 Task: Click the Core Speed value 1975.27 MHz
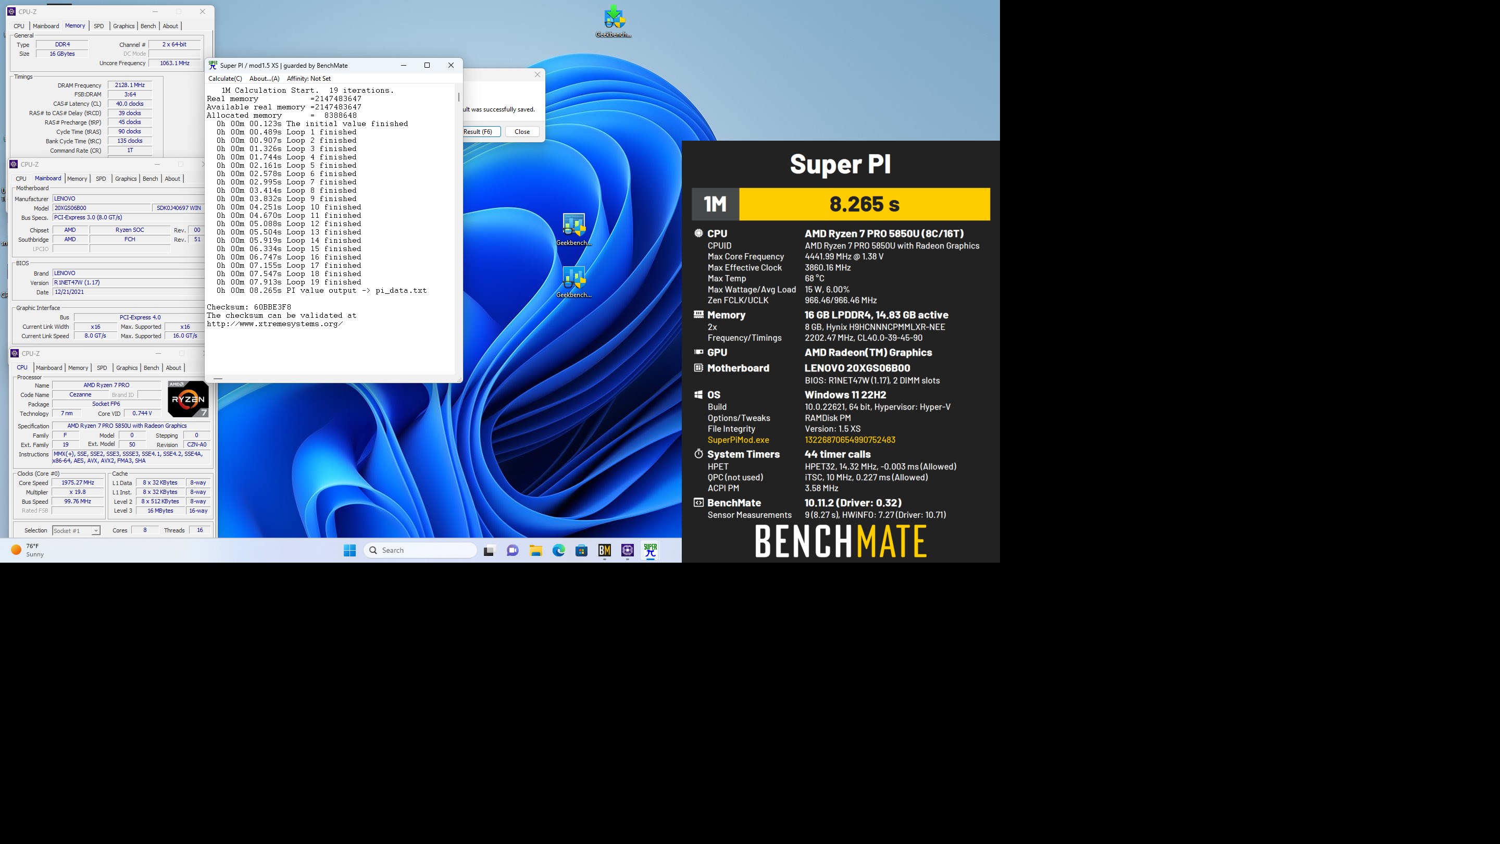pos(78,483)
